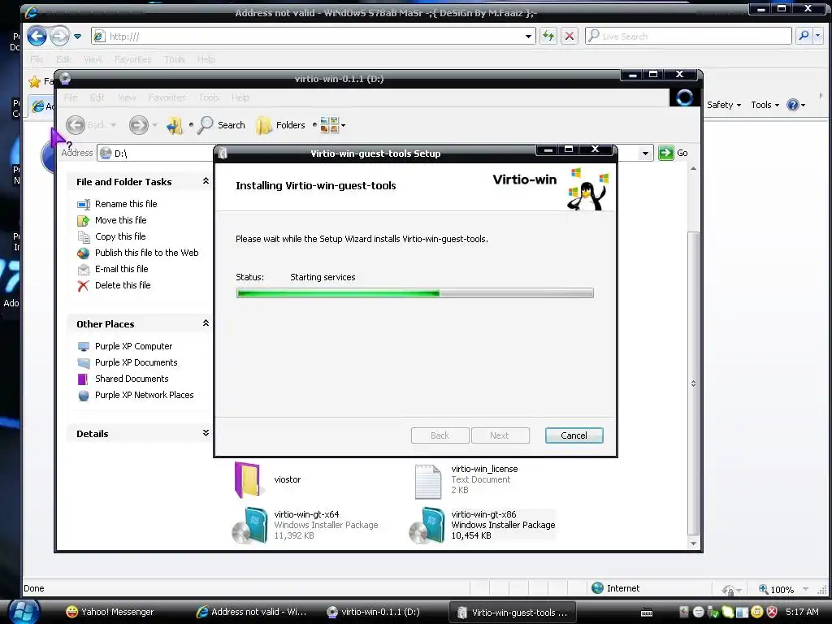Switch to Address not valid taskbar button
Screen dimensions: 832x624
click(x=252, y=612)
